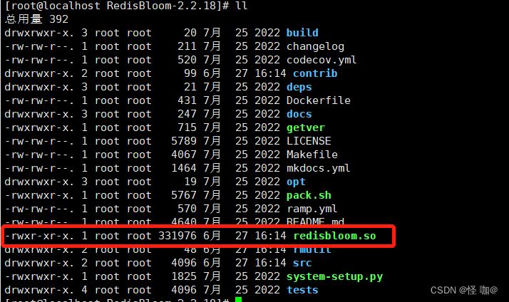This screenshot has height=302, width=509.
Task: Select the src directory name
Action: click(x=296, y=263)
